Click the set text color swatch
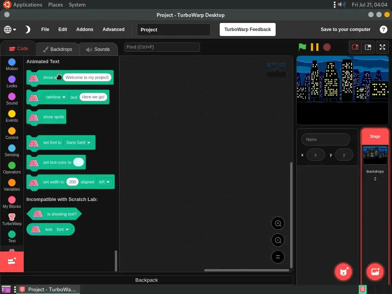 [x=78, y=162]
